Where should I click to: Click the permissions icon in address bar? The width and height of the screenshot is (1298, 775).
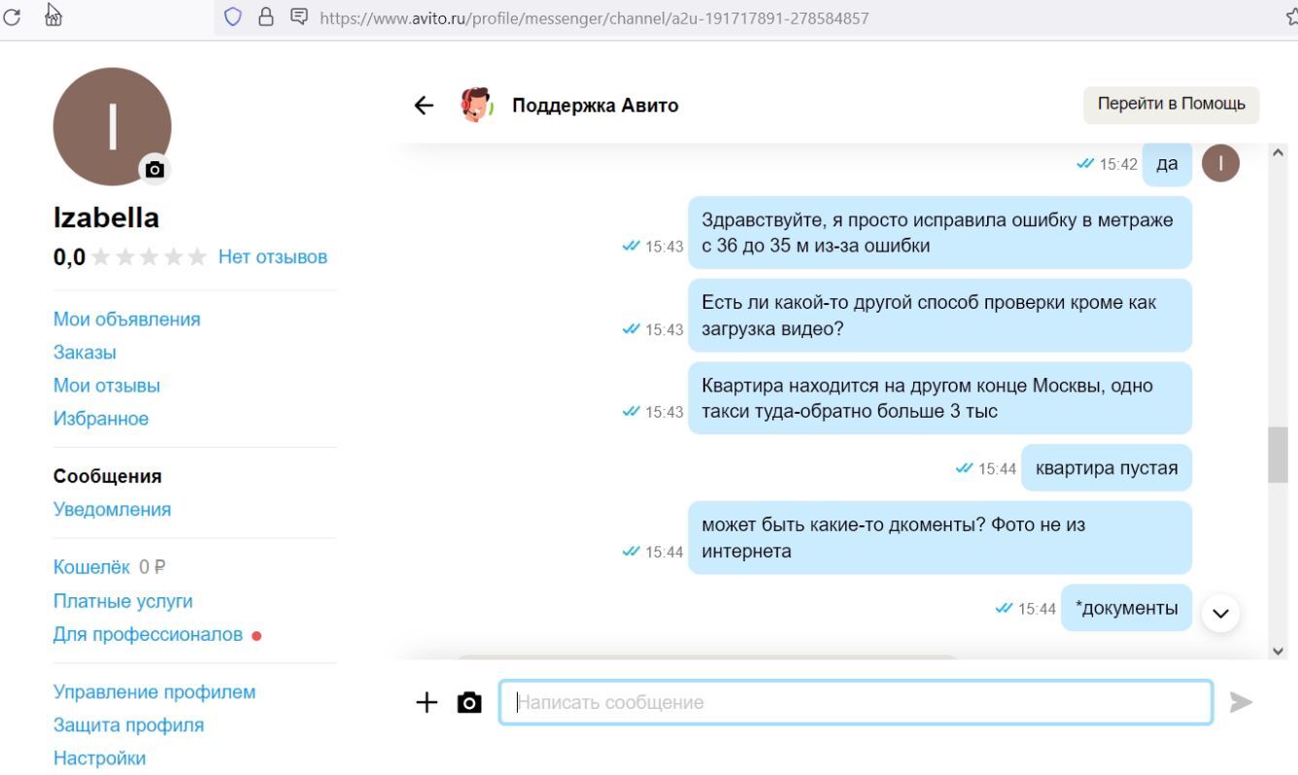click(x=299, y=17)
